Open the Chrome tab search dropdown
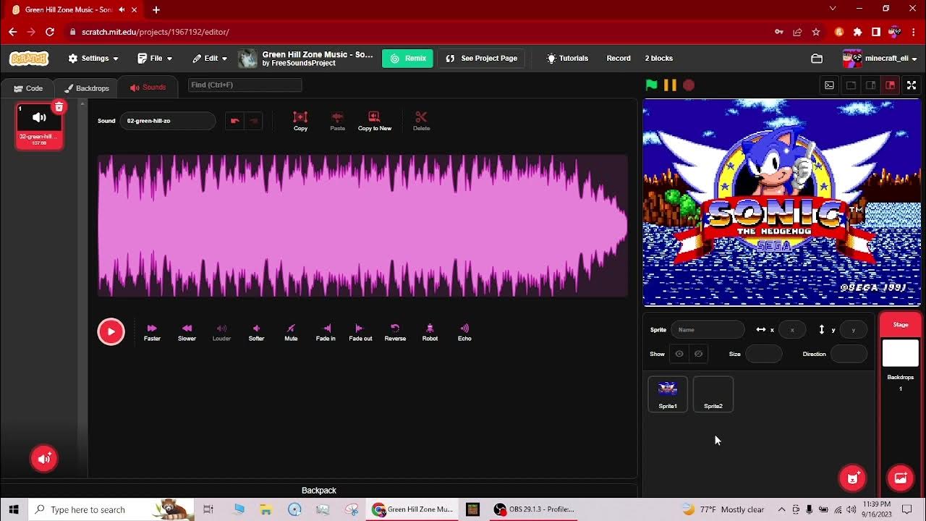This screenshot has height=521, width=926. click(833, 9)
